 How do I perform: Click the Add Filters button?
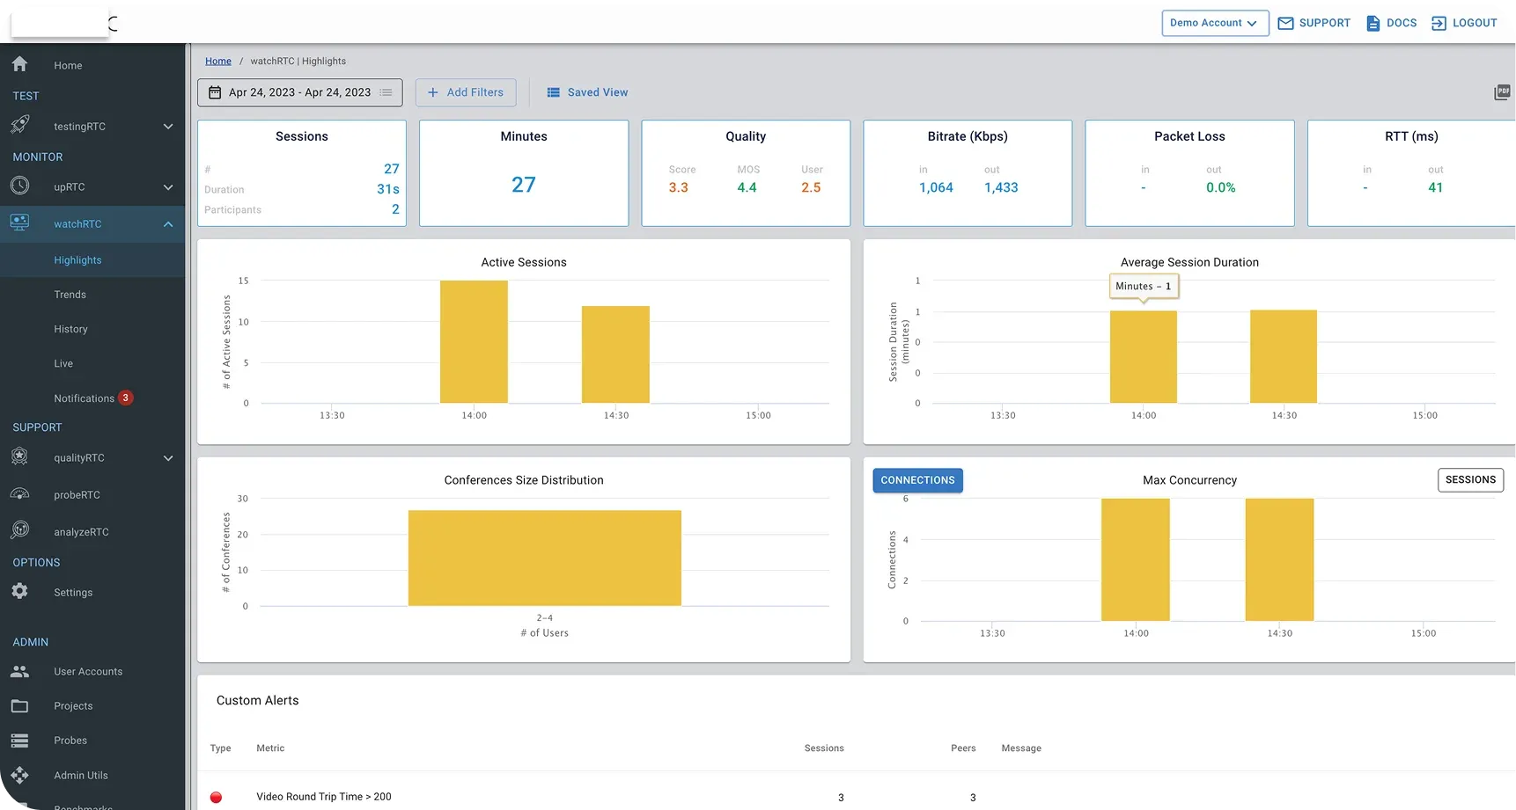click(466, 92)
